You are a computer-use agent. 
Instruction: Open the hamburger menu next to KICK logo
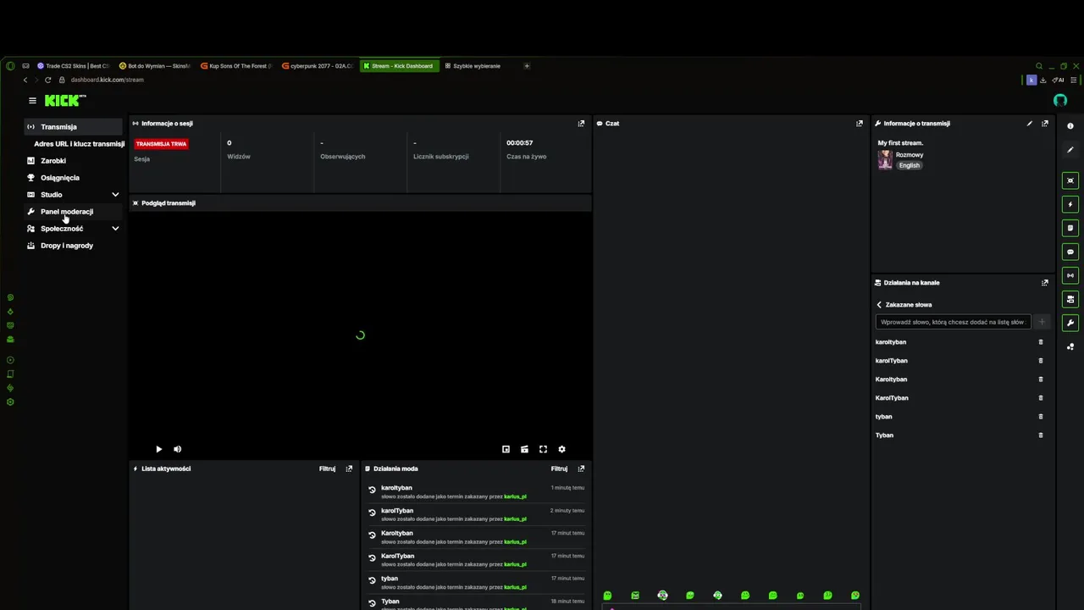point(32,101)
